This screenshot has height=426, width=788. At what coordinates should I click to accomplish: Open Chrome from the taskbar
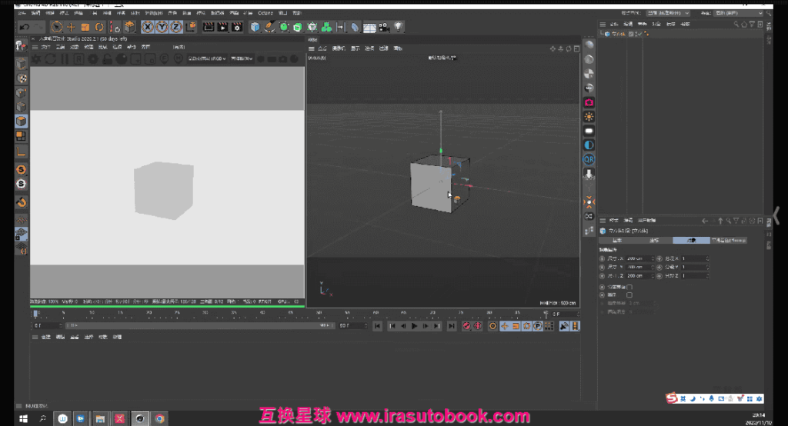159,418
